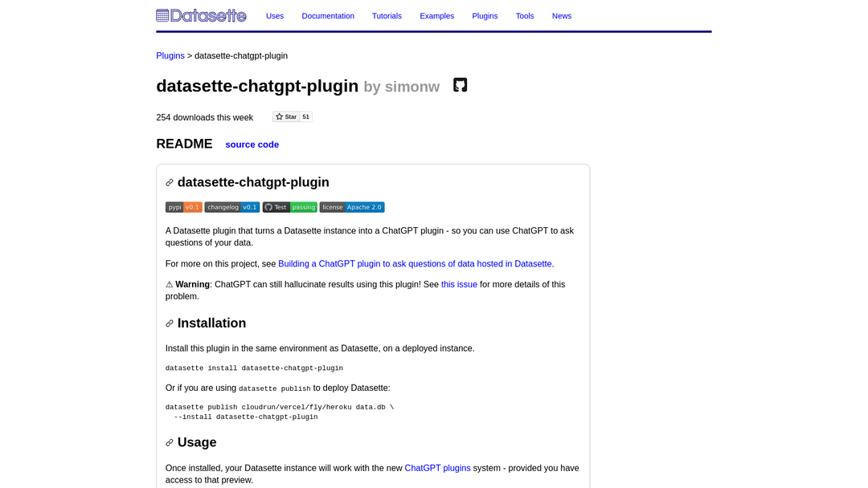Click the star count 51
868x488 pixels.
[x=305, y=116]
